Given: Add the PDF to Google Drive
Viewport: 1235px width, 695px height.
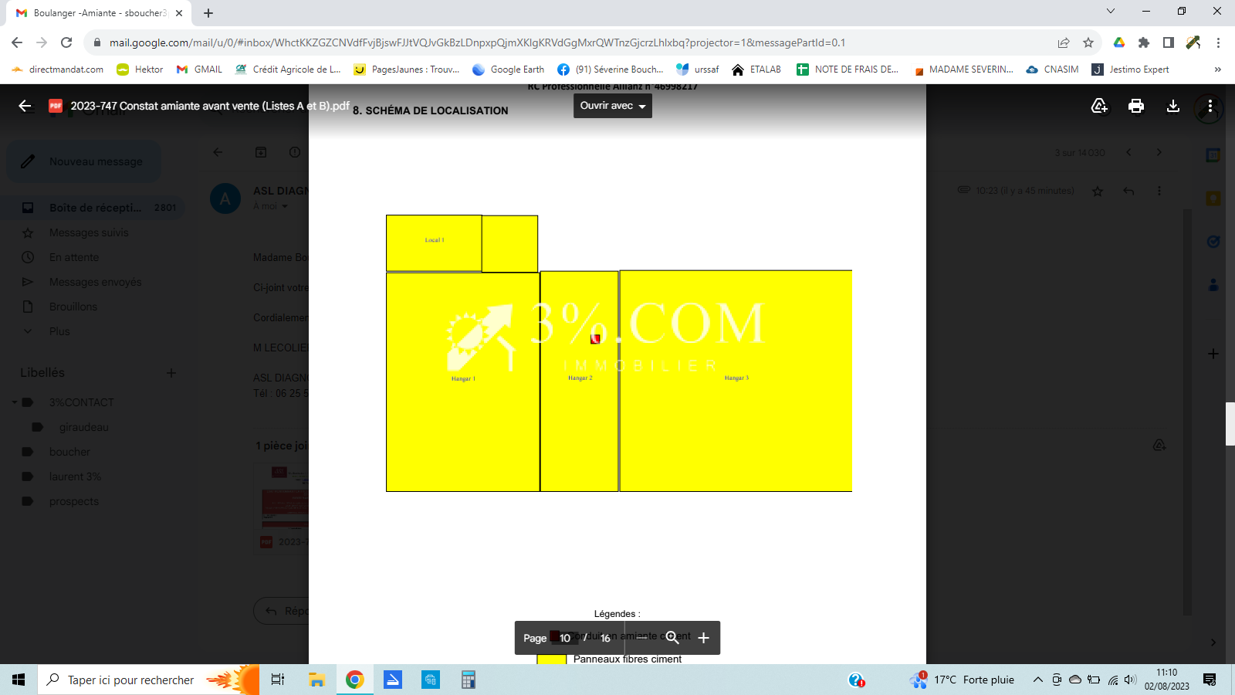Looking at the screenshot, I should [1099, 106].
